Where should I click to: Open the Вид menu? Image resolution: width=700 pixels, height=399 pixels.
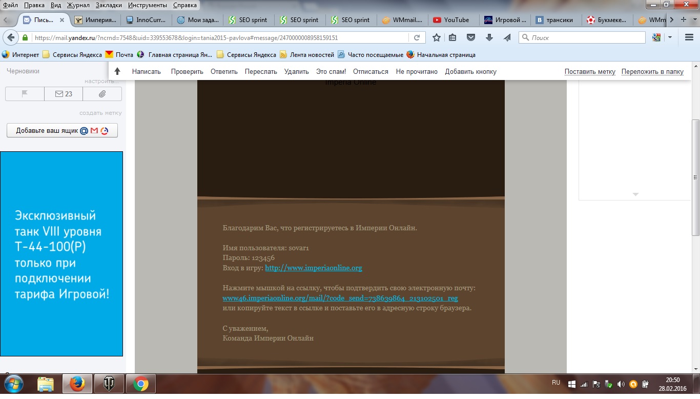pos(56,5)
